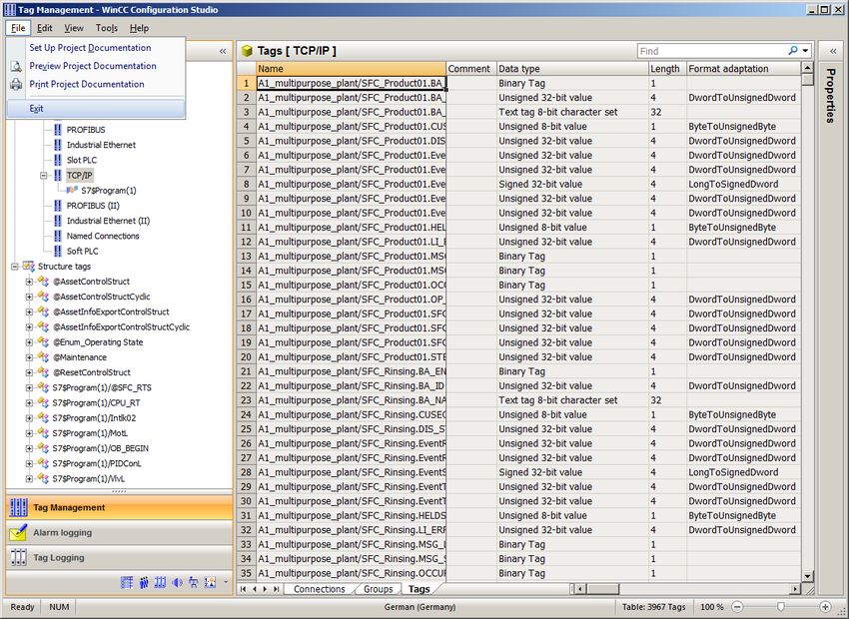The height and width of the screenshot is (619, 849).
Task: Click the Industrial Ethernet channel unit icon
Action: (57, 145)
